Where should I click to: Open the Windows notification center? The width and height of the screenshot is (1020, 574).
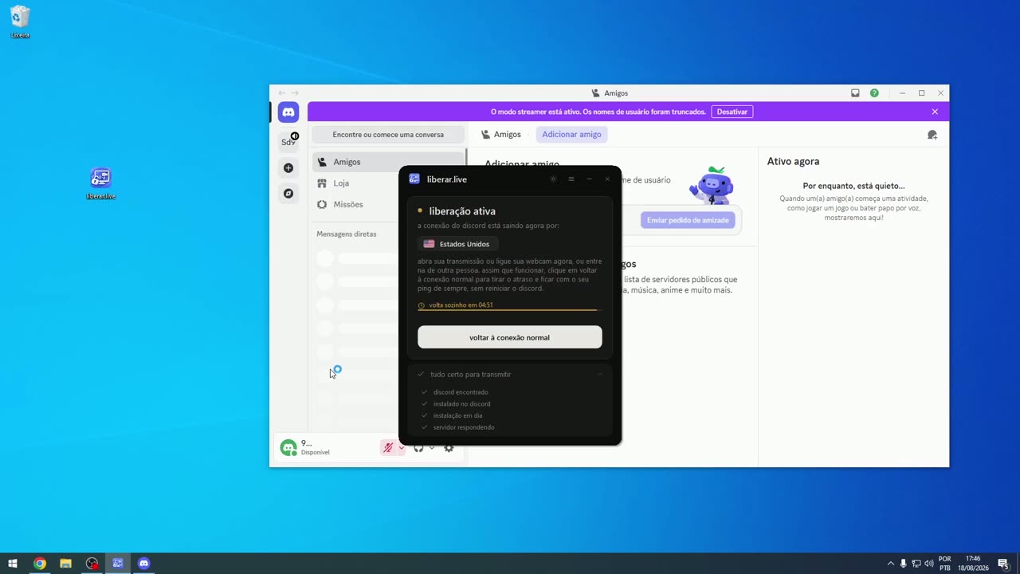[x=1003, y=564]
